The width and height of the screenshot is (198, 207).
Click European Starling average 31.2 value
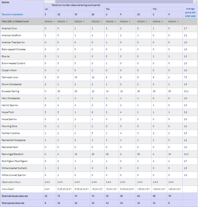coord(186,91)
